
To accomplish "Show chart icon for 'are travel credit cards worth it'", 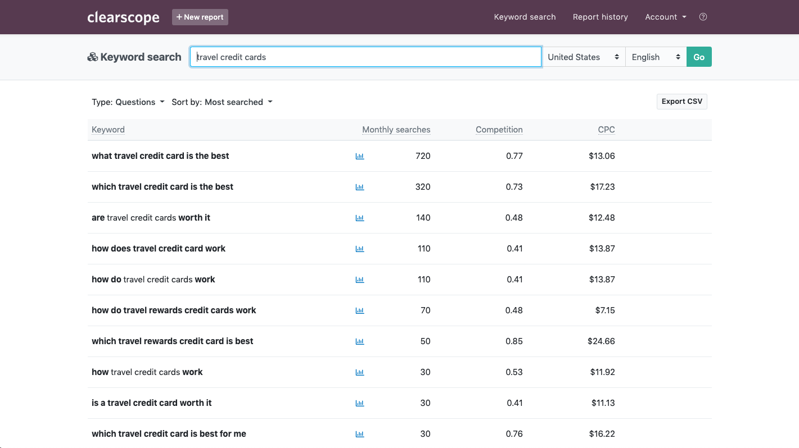I will click(360, 218).
